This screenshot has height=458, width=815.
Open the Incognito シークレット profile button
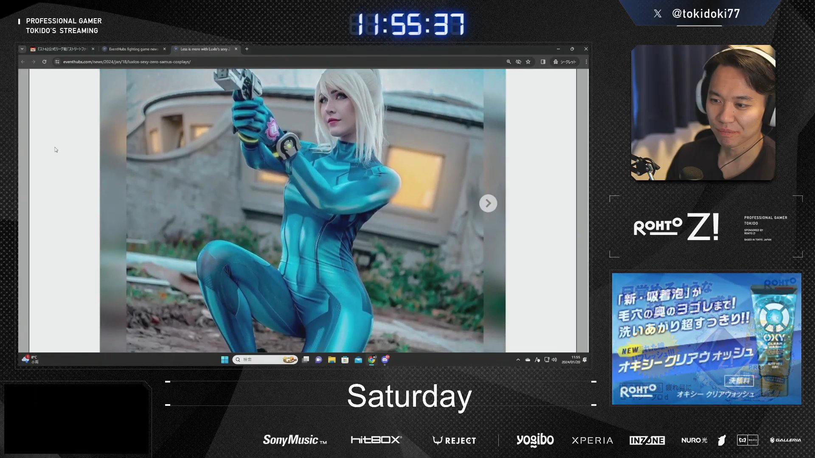coord(565,62)
